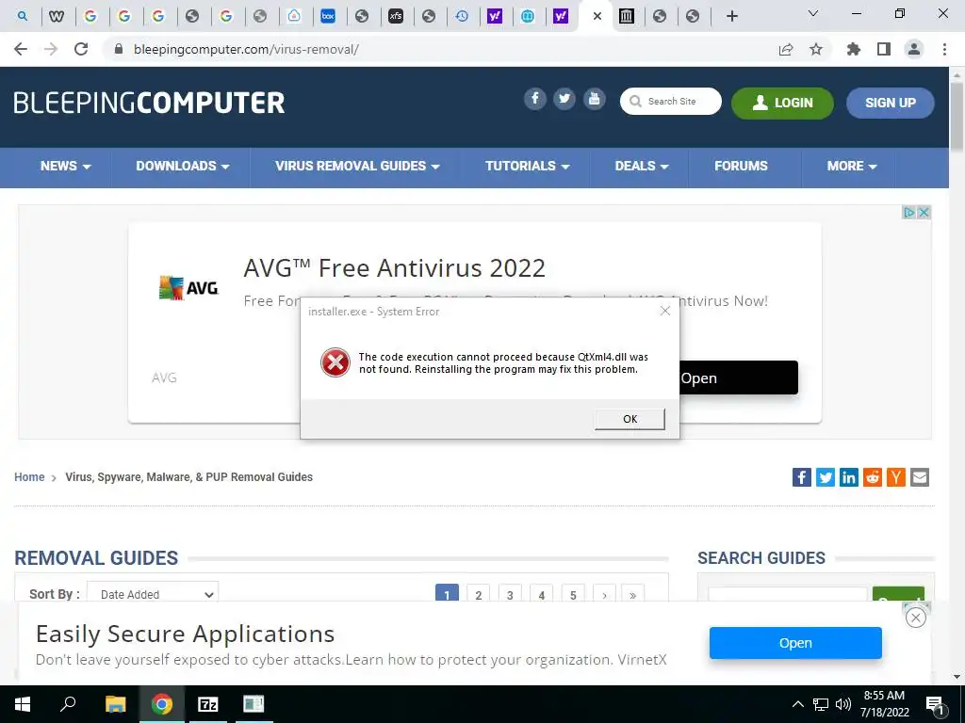Open the Sort By Date Added dropdown

(153, 595)
